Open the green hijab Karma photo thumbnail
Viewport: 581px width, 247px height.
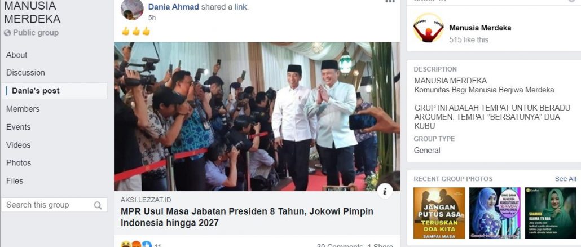coord(551,213)
